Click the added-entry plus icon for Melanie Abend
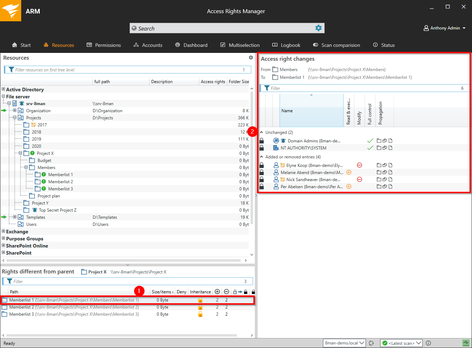 click(348, 172)
